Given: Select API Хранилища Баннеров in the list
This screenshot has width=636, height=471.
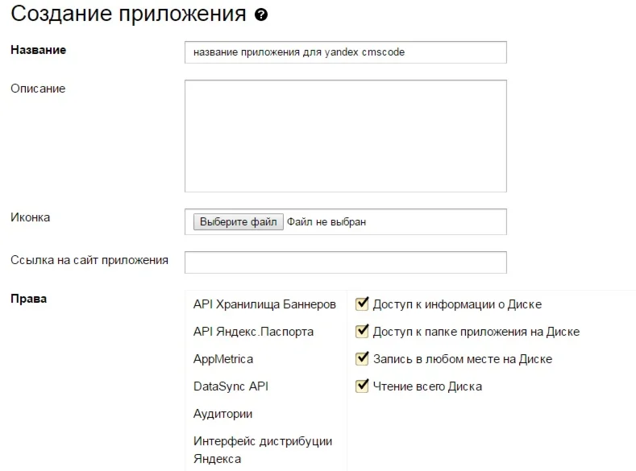Looking at the screenshot, I should click(x=264, y=304).
